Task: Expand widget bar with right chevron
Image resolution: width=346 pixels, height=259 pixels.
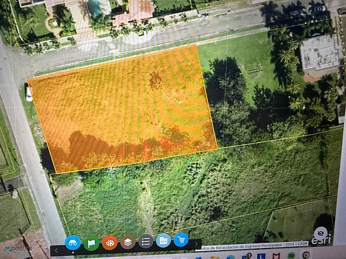Action: [x=196, y=244]
